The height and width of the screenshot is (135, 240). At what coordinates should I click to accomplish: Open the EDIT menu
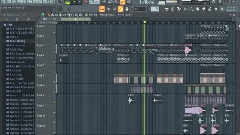click(x=9, y=1)
